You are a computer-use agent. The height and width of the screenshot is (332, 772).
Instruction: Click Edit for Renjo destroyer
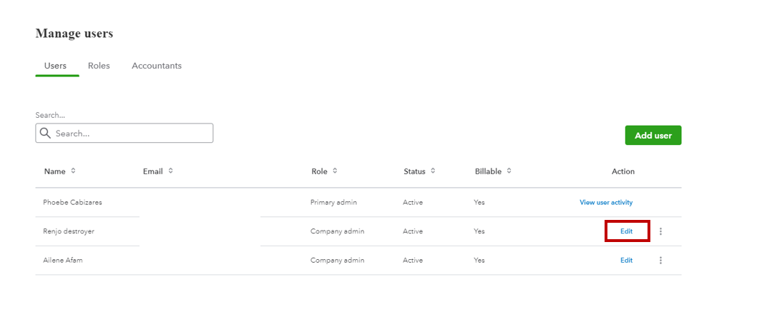(x=627, y=231)
